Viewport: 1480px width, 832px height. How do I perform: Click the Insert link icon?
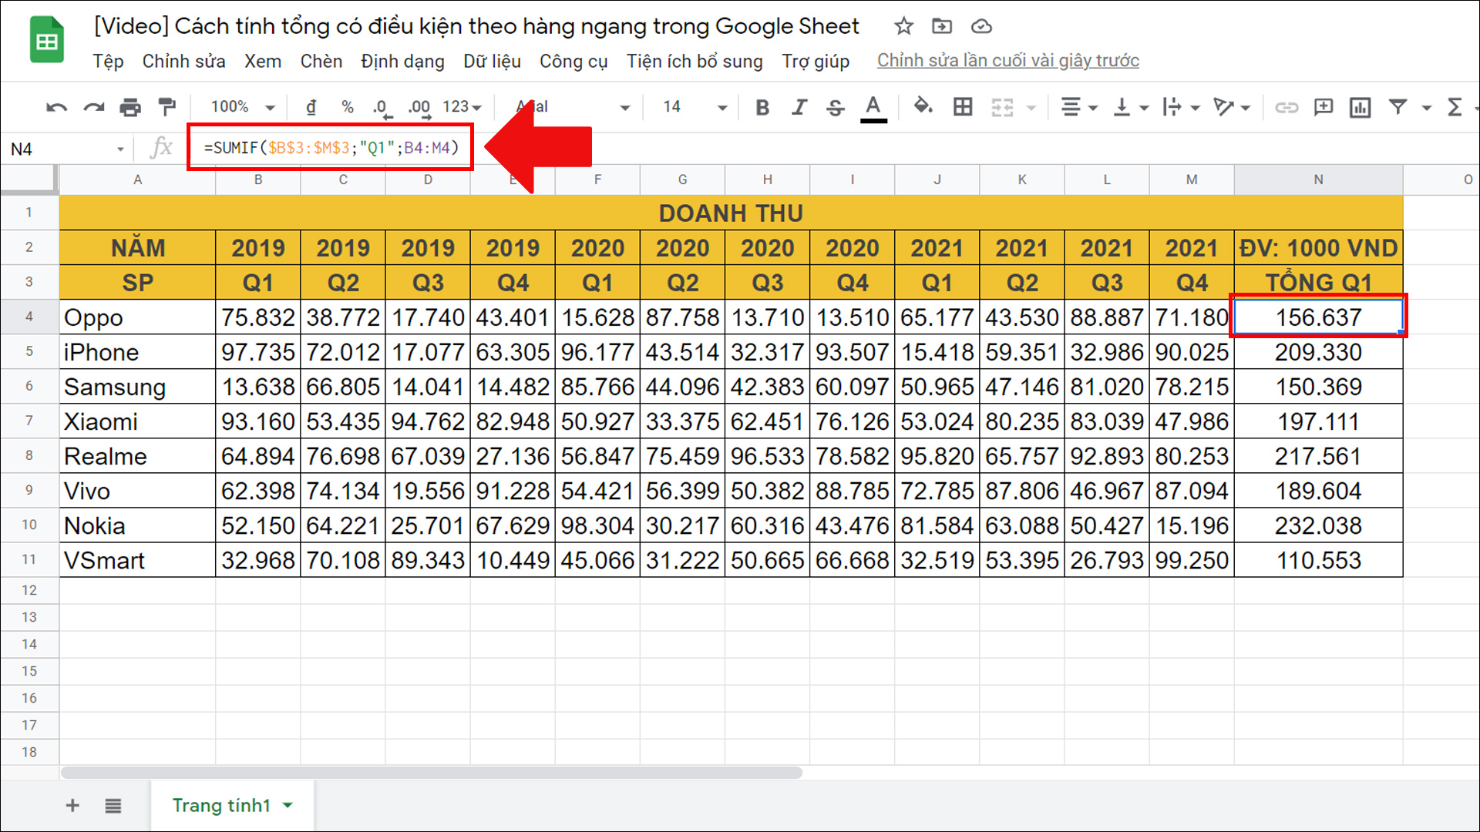(1286, 107)
